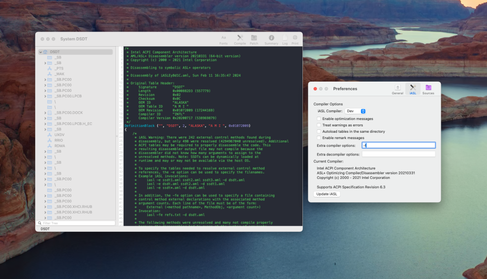Image resolution: width=487 pixels, height=279 pixels.
Task: Expand the _SB.PC00.LPCB tree node chevron
Action: (x=45, y=96)
